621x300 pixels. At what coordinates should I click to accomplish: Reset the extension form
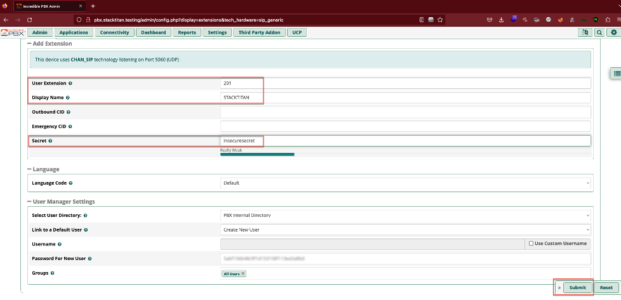point(606,288)
